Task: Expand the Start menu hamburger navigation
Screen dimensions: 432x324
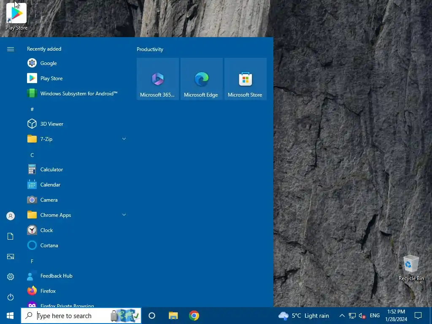Action: coord(11,49)
